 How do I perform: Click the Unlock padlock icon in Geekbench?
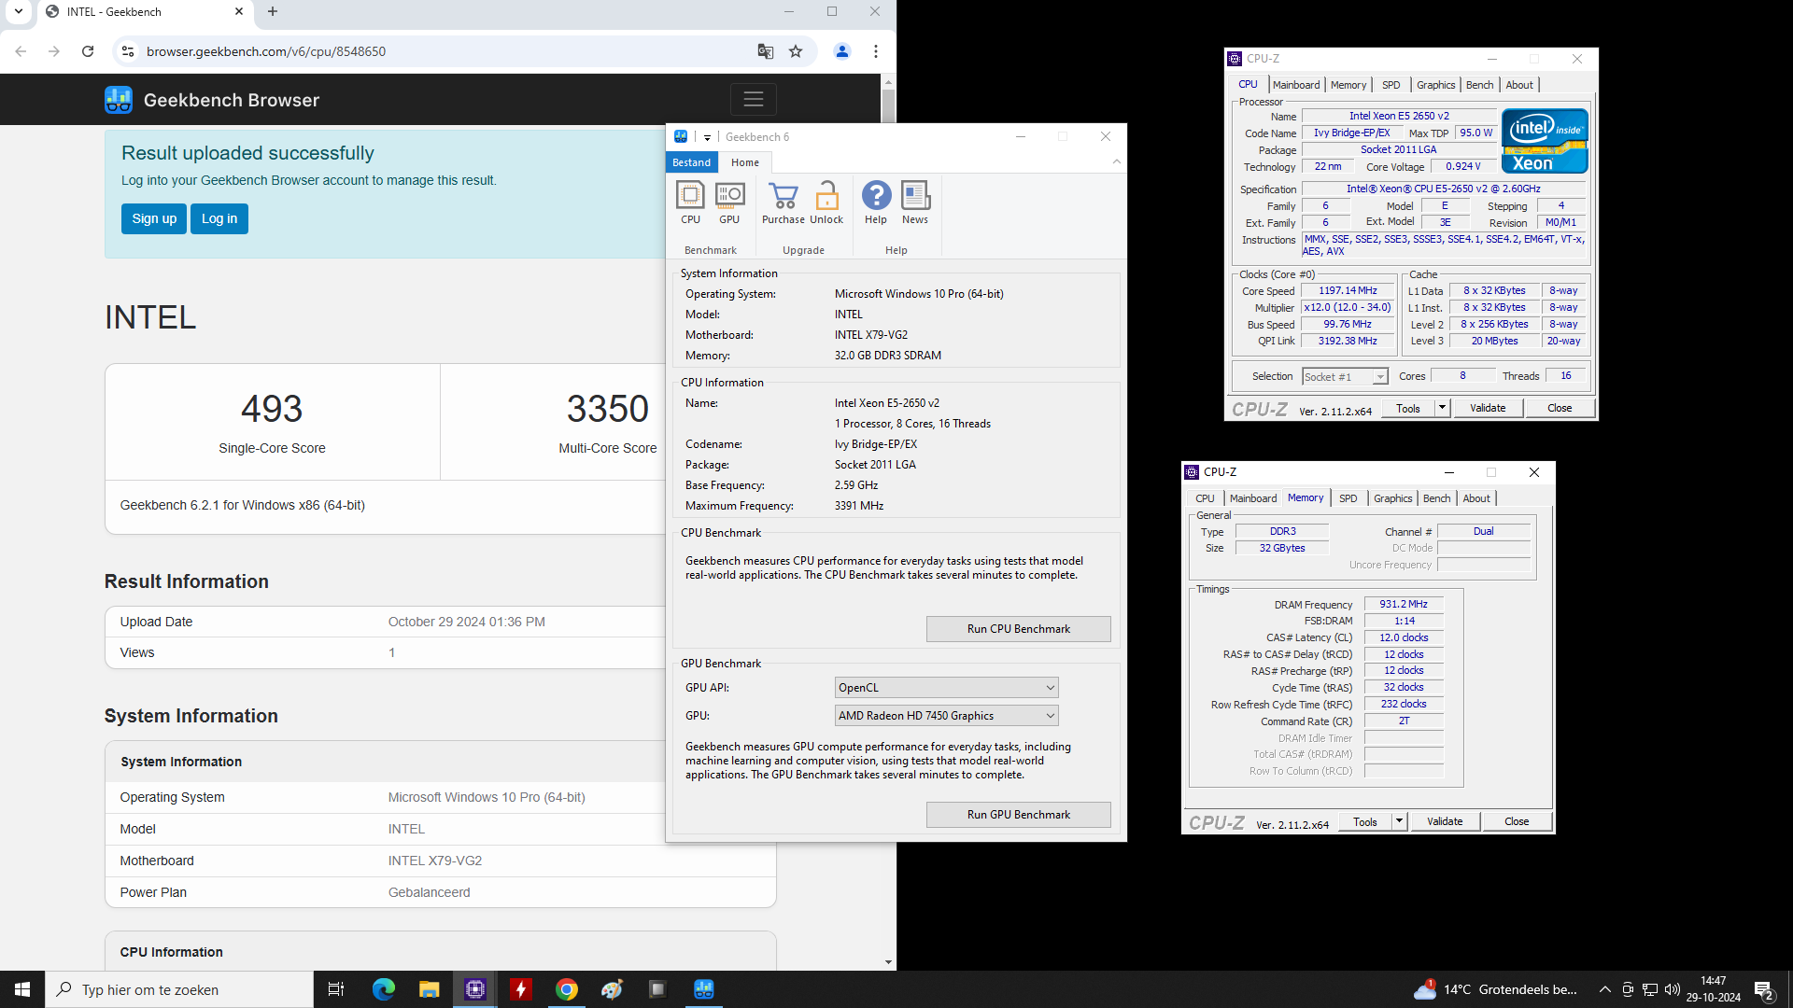click(x=826, y=203)
